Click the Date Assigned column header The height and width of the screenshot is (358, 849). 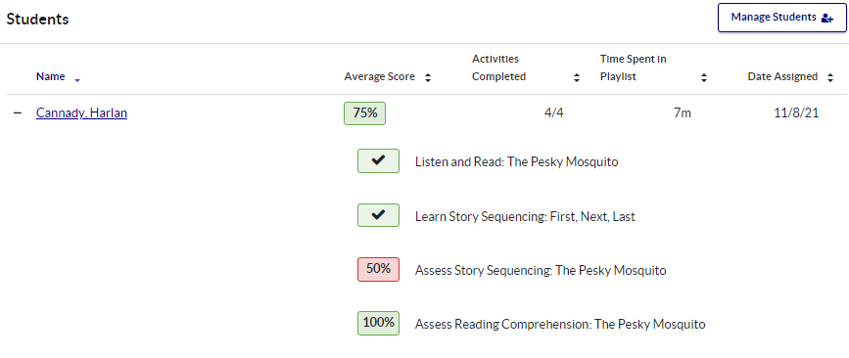(782, 77)
